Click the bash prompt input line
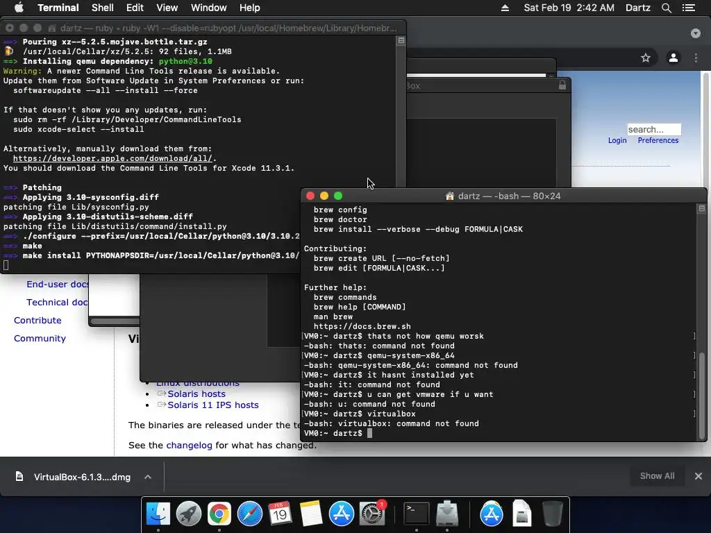Viewport: 711px width, 533px height. pos(498,433)
